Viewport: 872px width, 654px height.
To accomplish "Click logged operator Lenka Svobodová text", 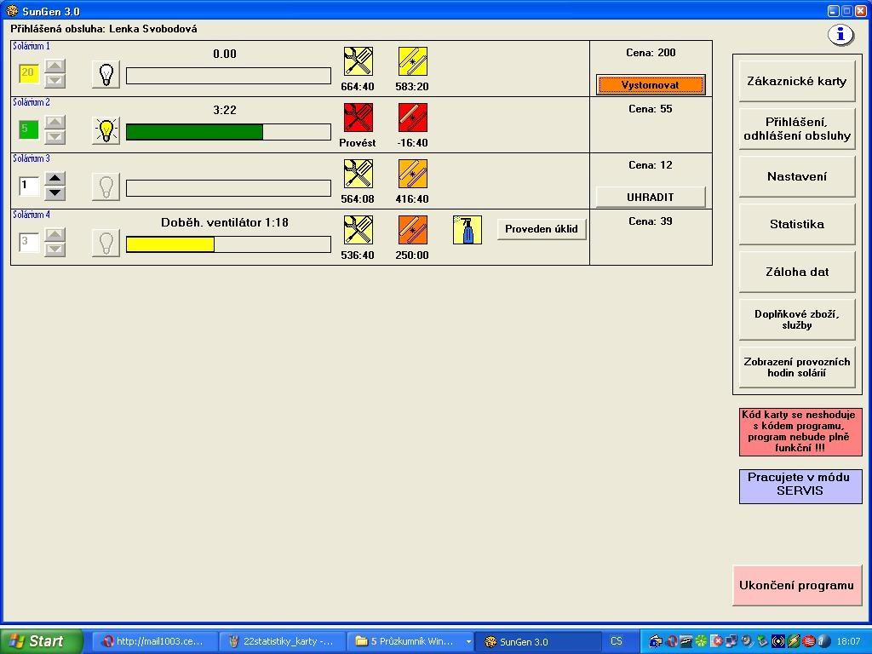I will (x=153, y=29).
